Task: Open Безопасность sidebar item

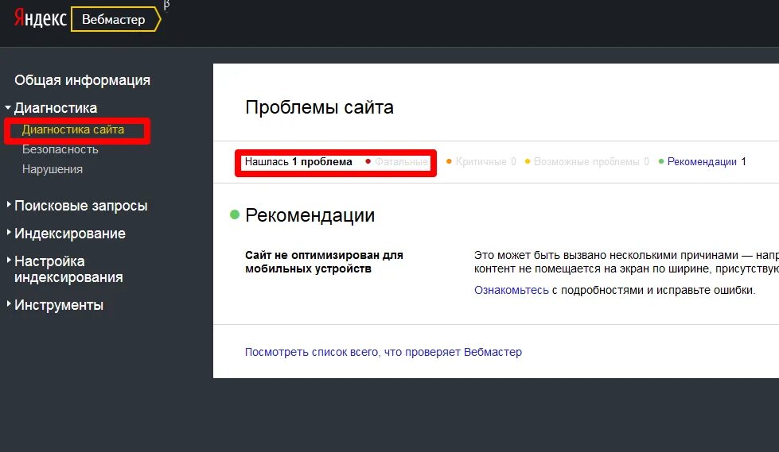Action: (x=60, y=149)
